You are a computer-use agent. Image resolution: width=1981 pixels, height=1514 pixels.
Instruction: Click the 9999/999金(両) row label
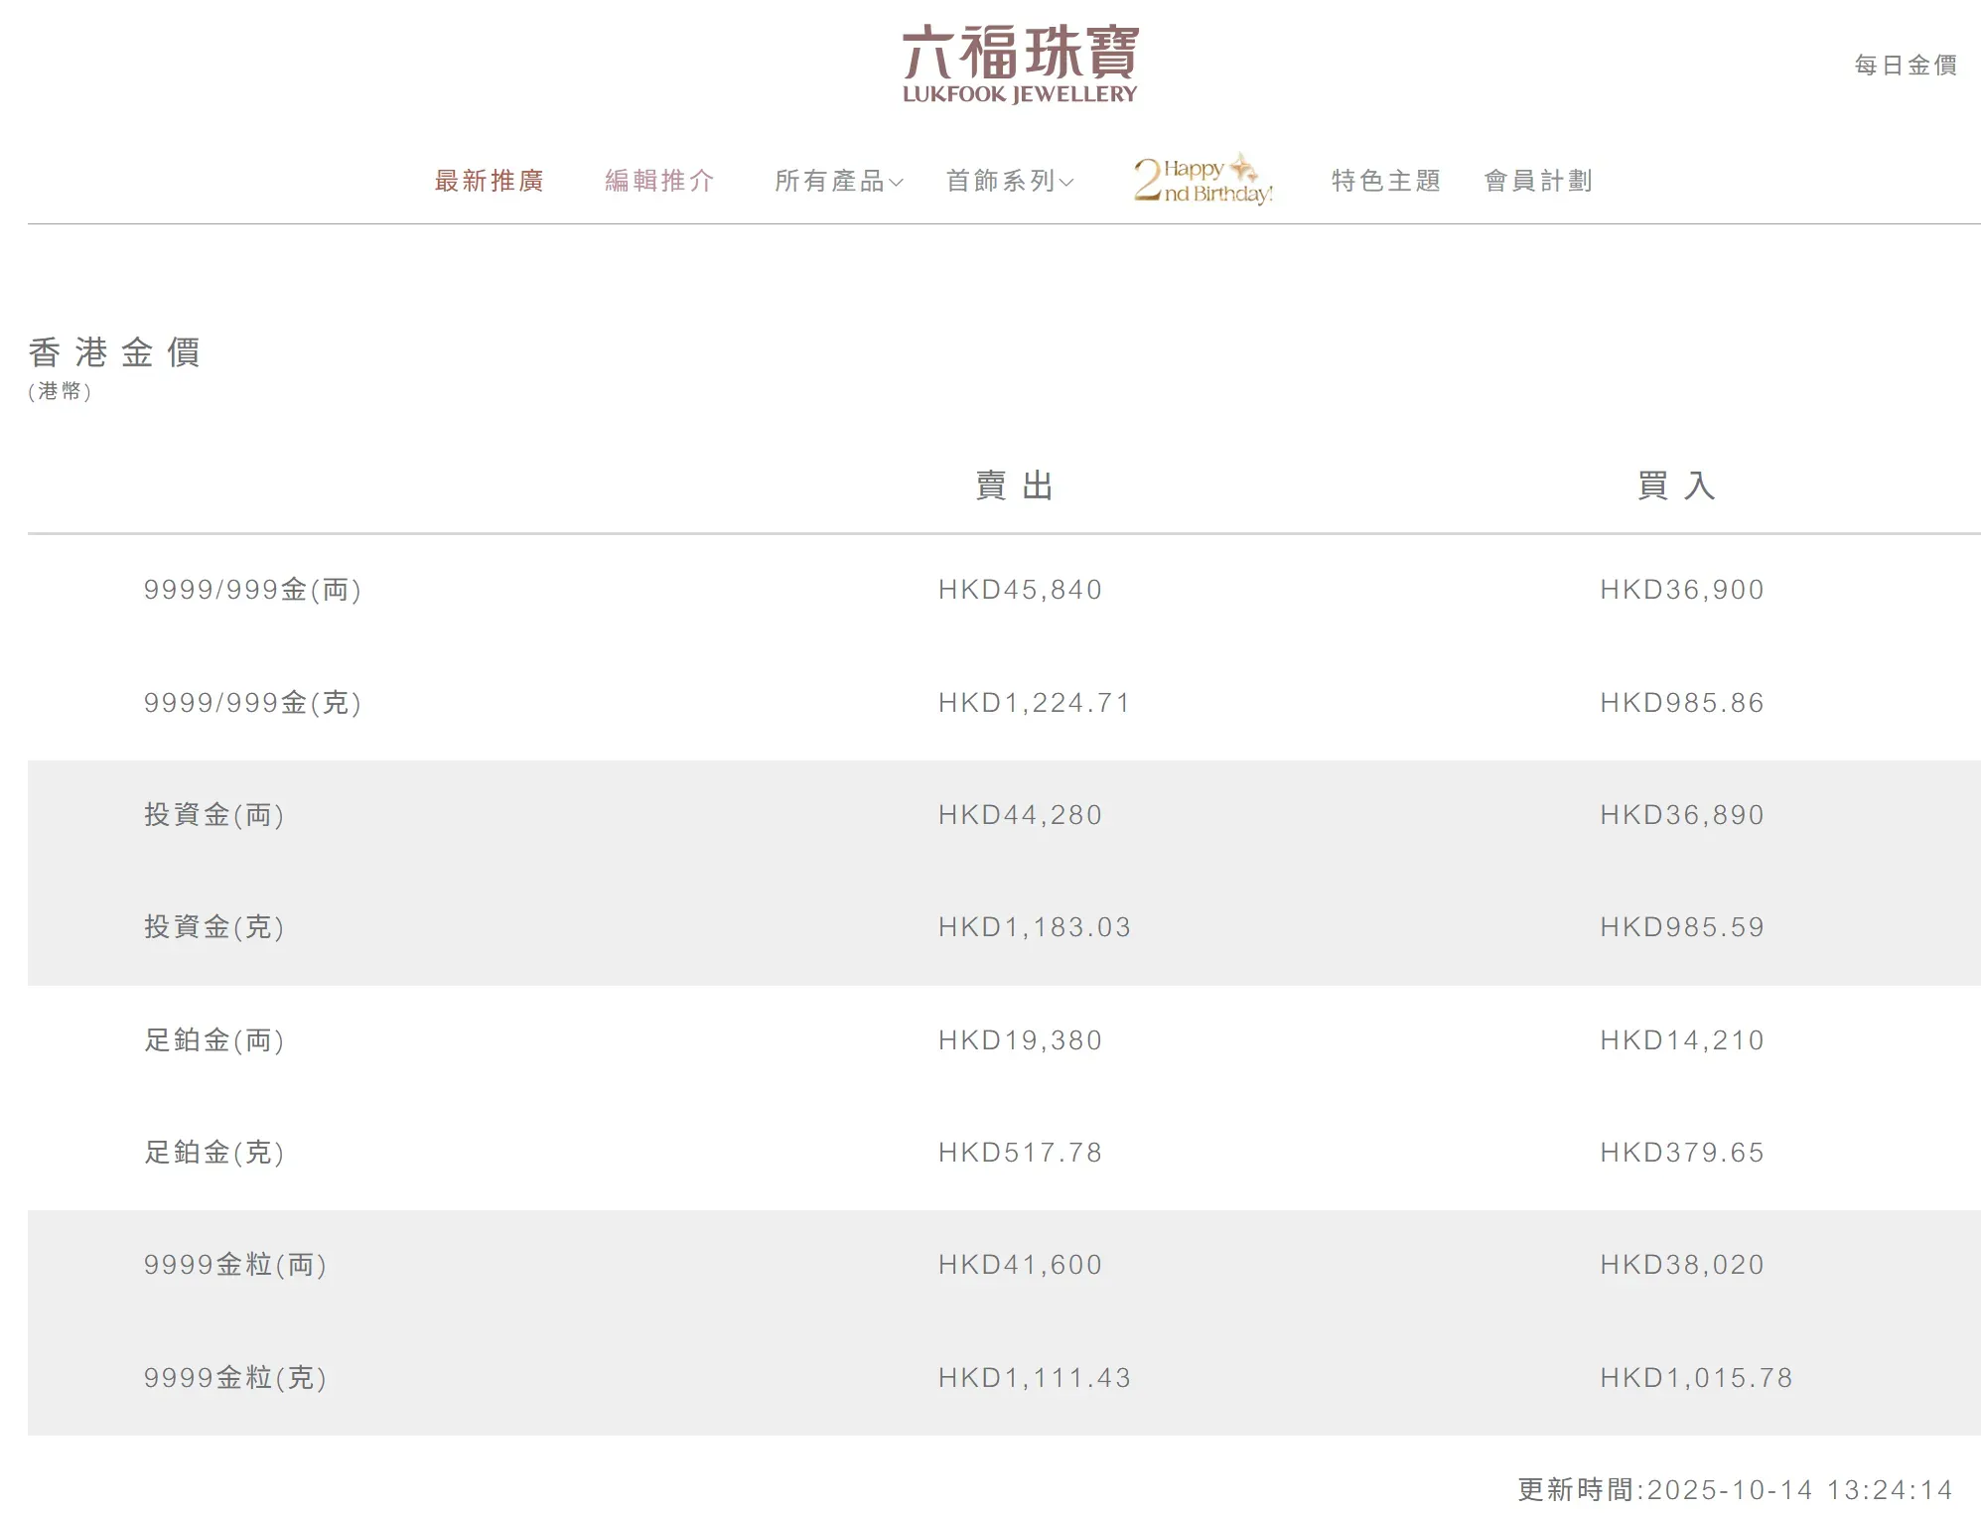[x=252, y=590]
